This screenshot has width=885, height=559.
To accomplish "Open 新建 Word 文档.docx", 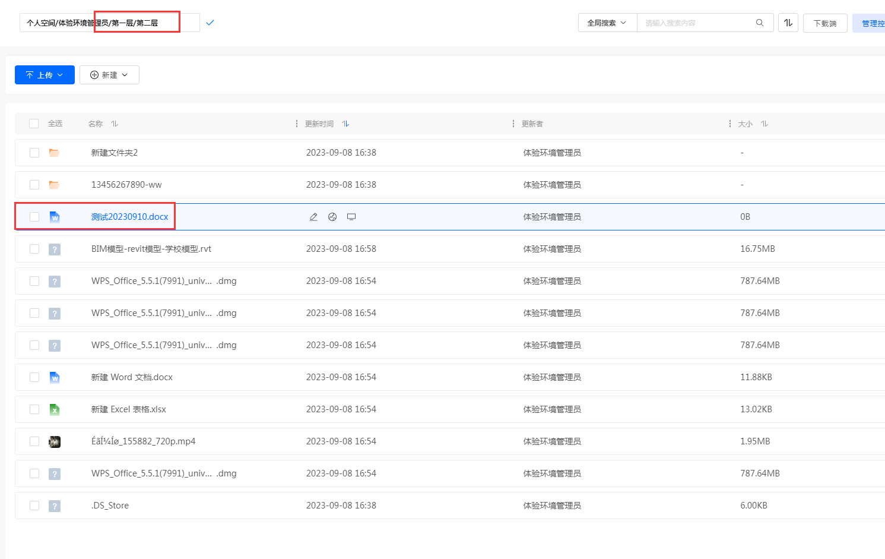I will (x=132, y=377).
